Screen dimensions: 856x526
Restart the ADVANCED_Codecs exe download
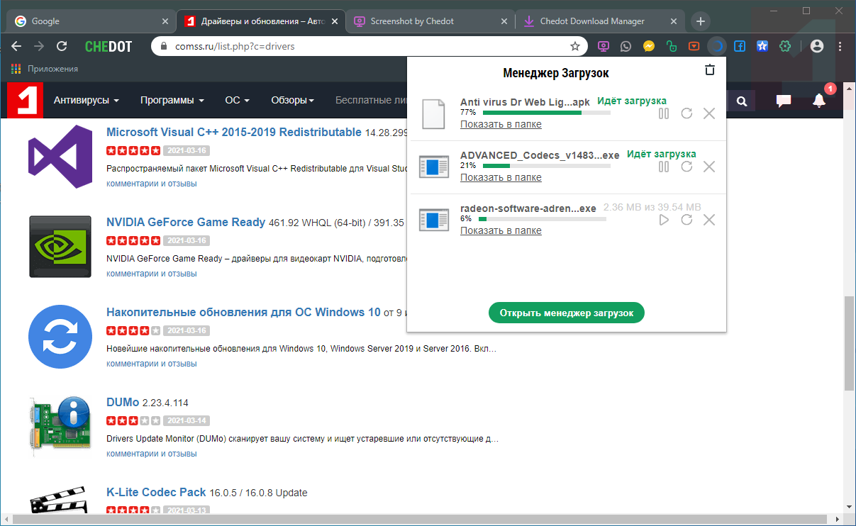[x=687, y=167]
